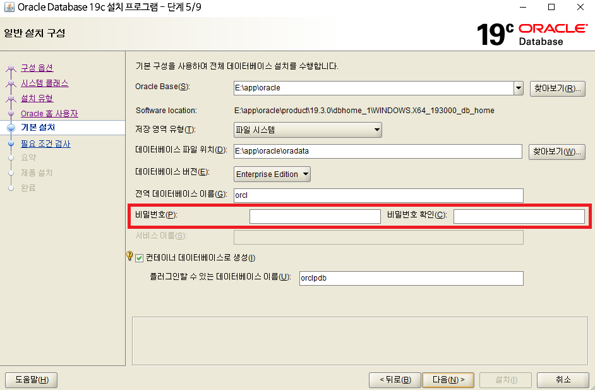595x390 pixels.
Task: Click the Java installer icon in title bar
Action: click(9, 7)
